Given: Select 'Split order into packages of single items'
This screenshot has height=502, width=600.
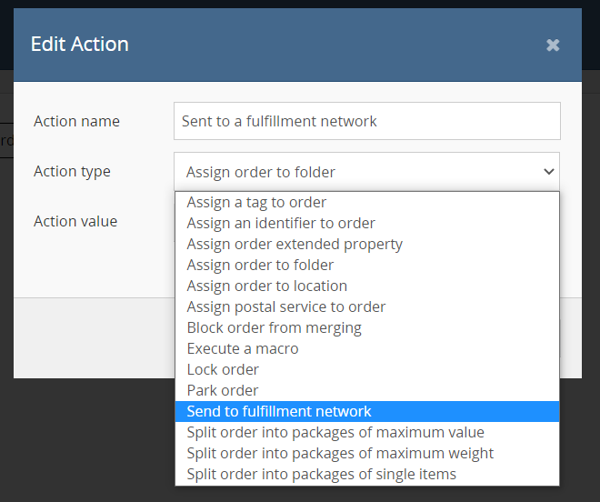Looking at the screenshot, I should coord(322,474).
